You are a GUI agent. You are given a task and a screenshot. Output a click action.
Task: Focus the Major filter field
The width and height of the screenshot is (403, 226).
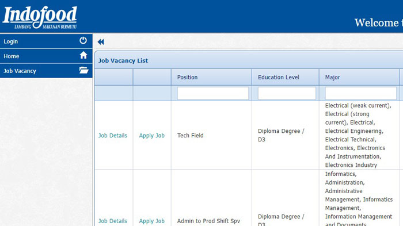click(360, 93)
